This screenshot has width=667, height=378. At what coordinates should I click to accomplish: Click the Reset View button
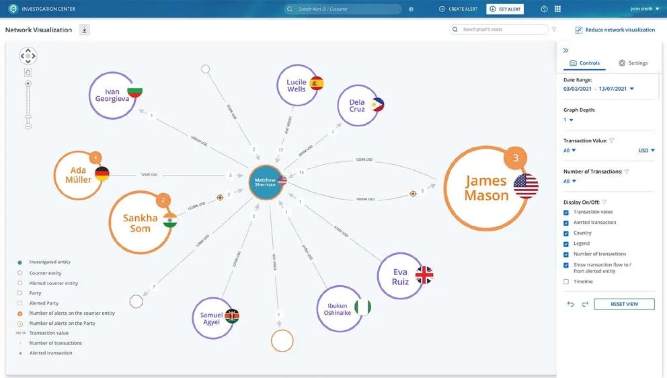pos(624,304)
